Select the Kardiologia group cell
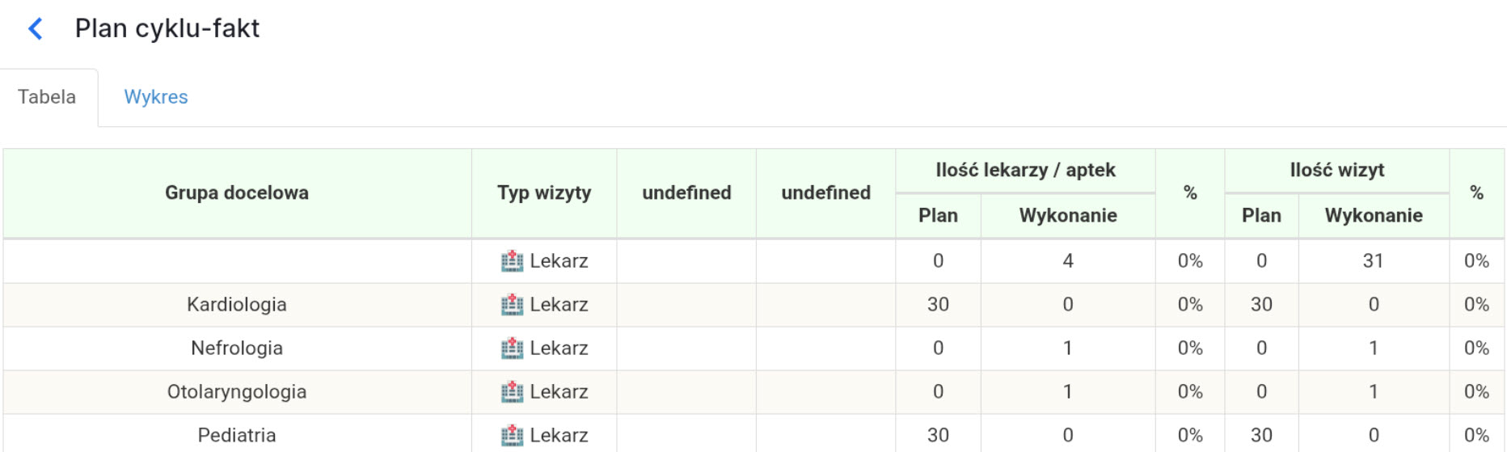 [x=237, y=305]
